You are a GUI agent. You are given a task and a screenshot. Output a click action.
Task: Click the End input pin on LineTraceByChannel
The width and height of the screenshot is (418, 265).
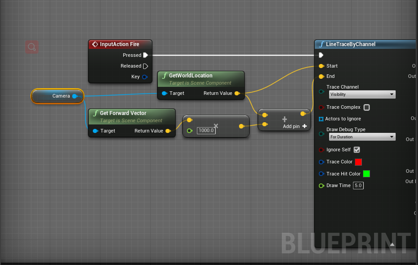(x=321, y=76)
